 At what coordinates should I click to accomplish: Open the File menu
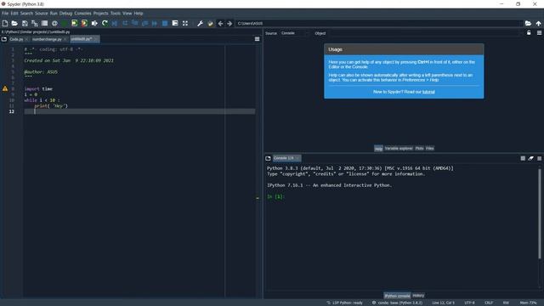5,14
